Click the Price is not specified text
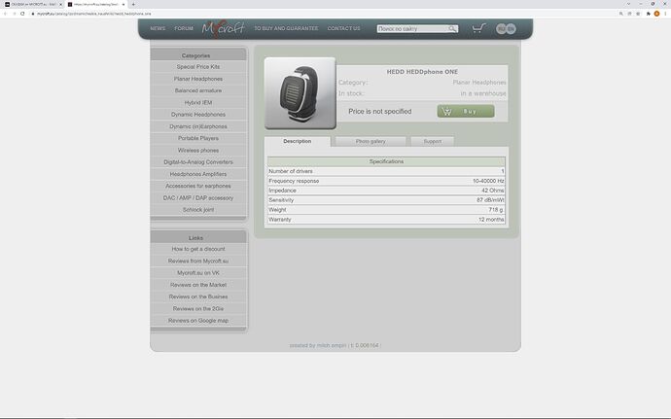Screen dimensions: 671x419 379,111
